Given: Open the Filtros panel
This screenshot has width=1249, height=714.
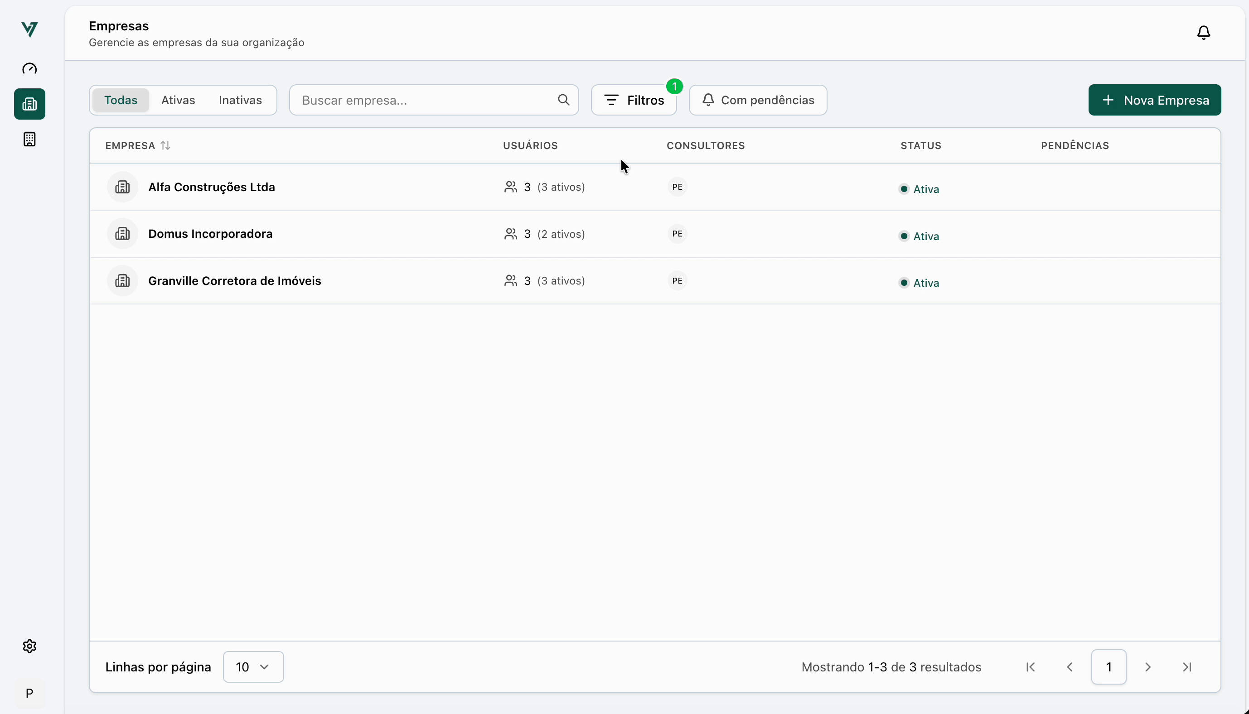Looking at the screenshot, I should coord(634,100).
